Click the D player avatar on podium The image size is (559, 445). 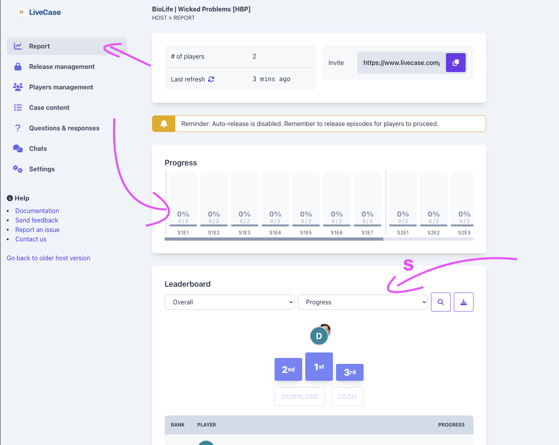click(x=319, y=336)
